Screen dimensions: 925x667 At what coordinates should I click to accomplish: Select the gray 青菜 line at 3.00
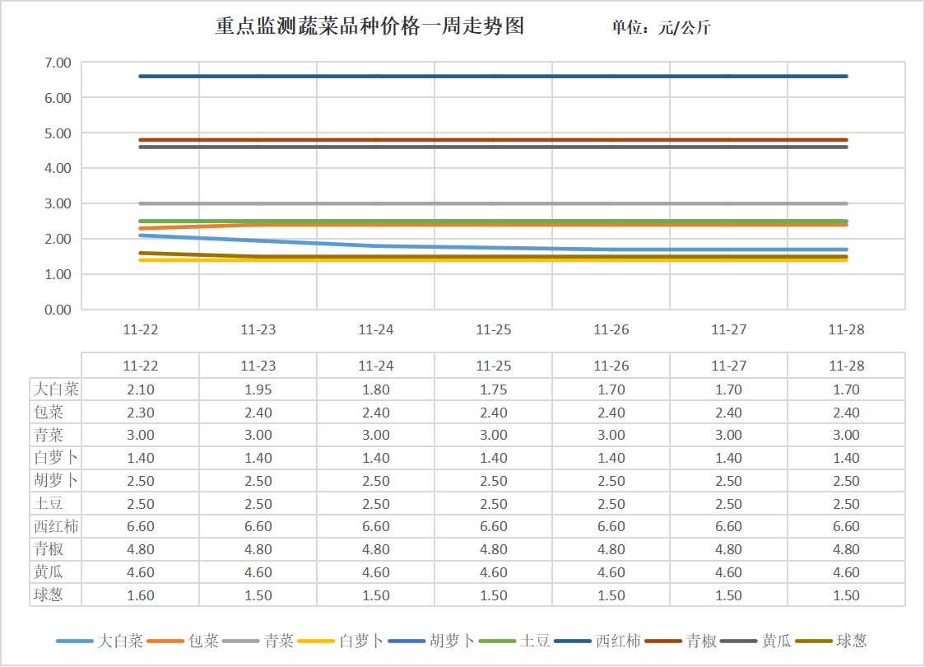pos(494,203)
